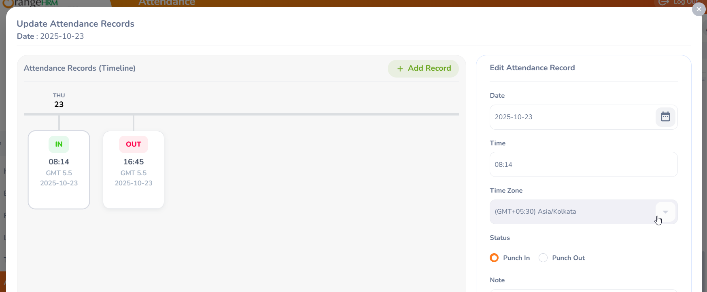Open the Asia/Kolkata time zone combo box
This screenshot has width=707, height=292.
(571, 212)
